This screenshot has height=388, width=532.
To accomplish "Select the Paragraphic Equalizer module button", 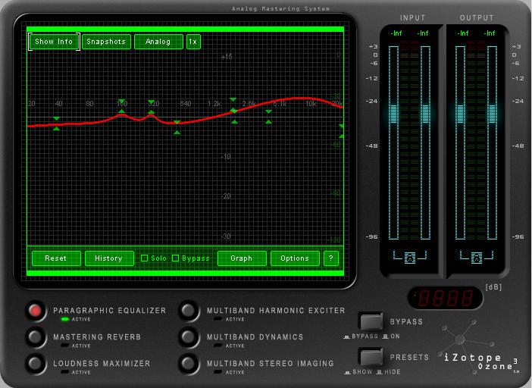I will click(x=36, y=311).
